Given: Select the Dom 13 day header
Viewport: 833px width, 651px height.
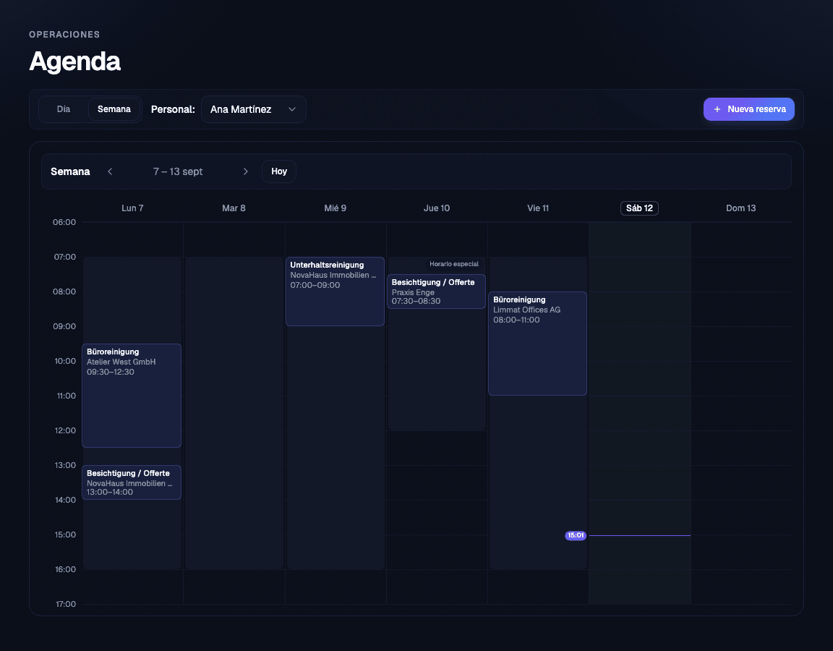Looking at the screenshot, I should 741,208.
